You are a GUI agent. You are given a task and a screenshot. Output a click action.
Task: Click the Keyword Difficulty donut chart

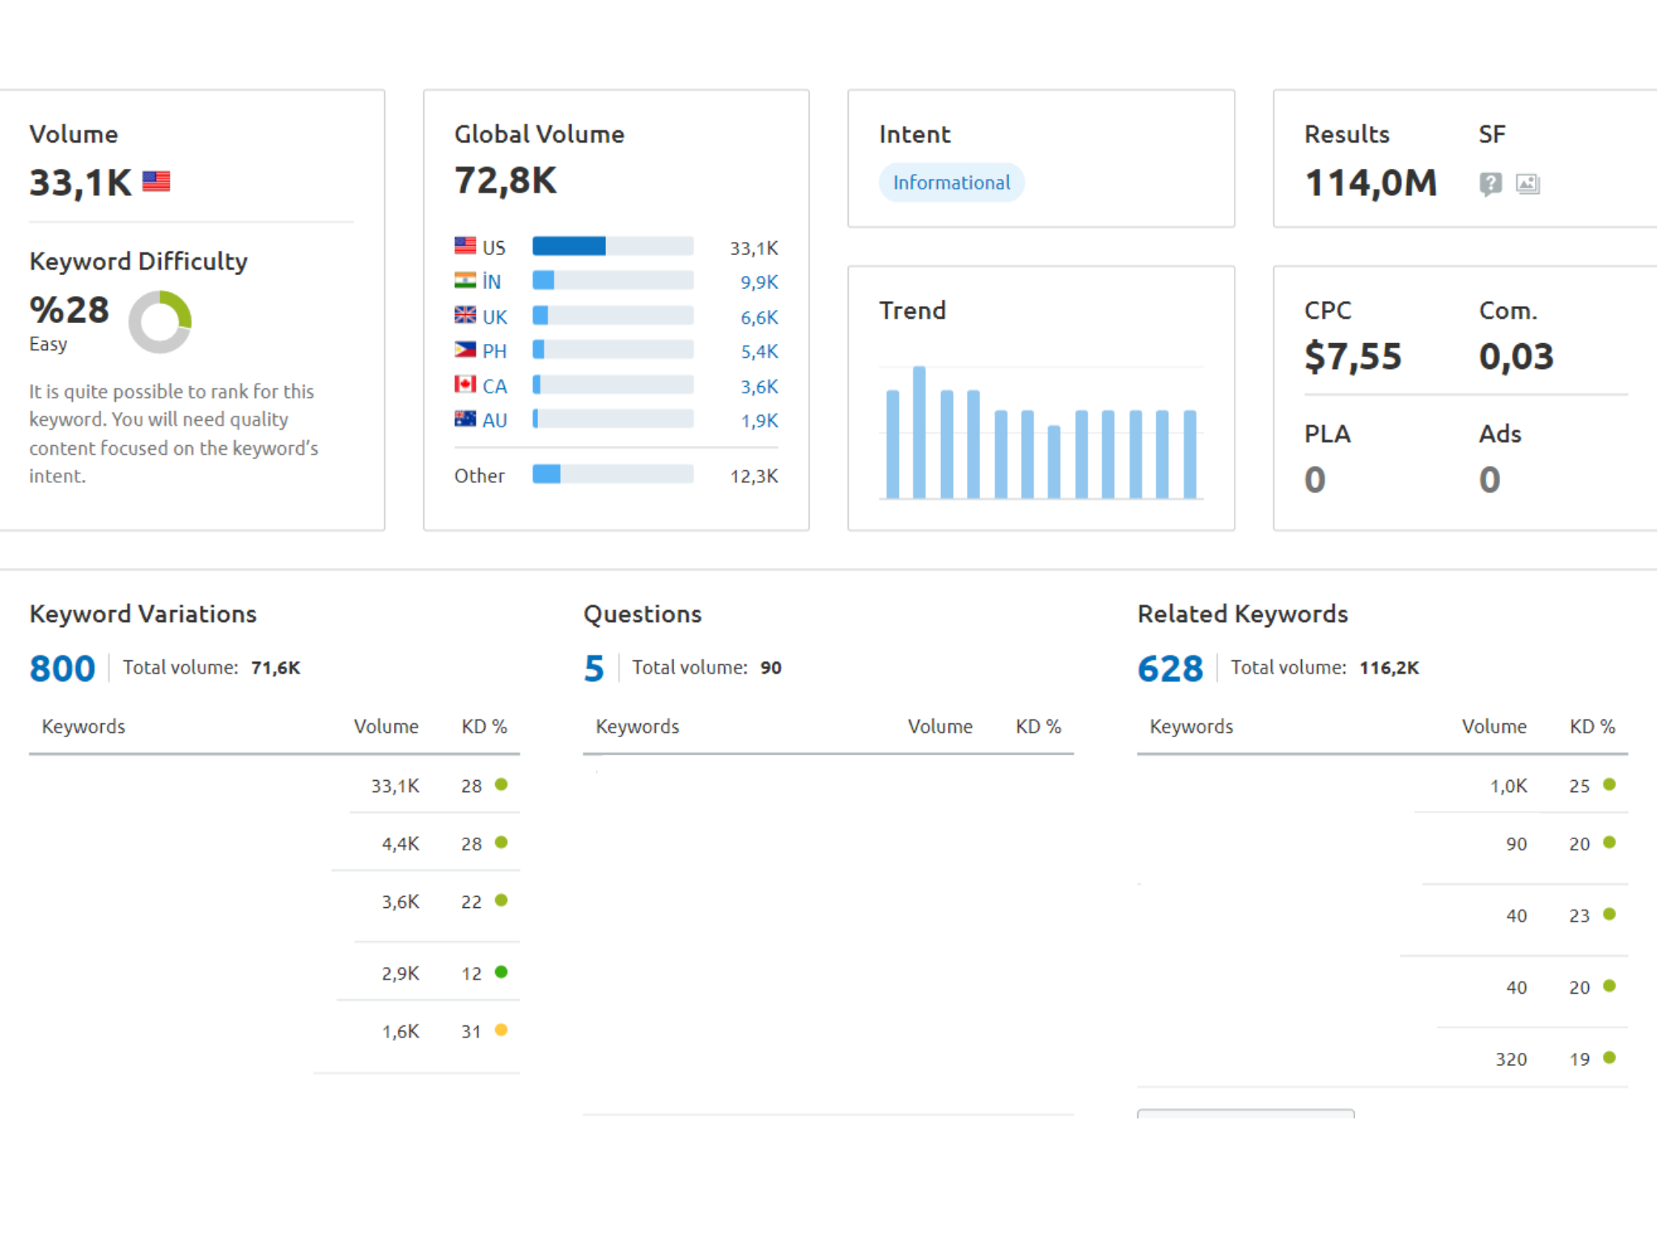click(x=160, y=321)
